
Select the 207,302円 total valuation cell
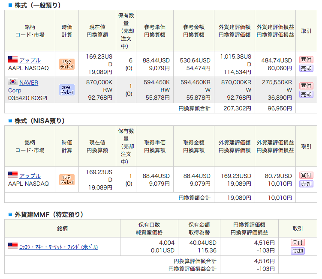click(234, 108)
